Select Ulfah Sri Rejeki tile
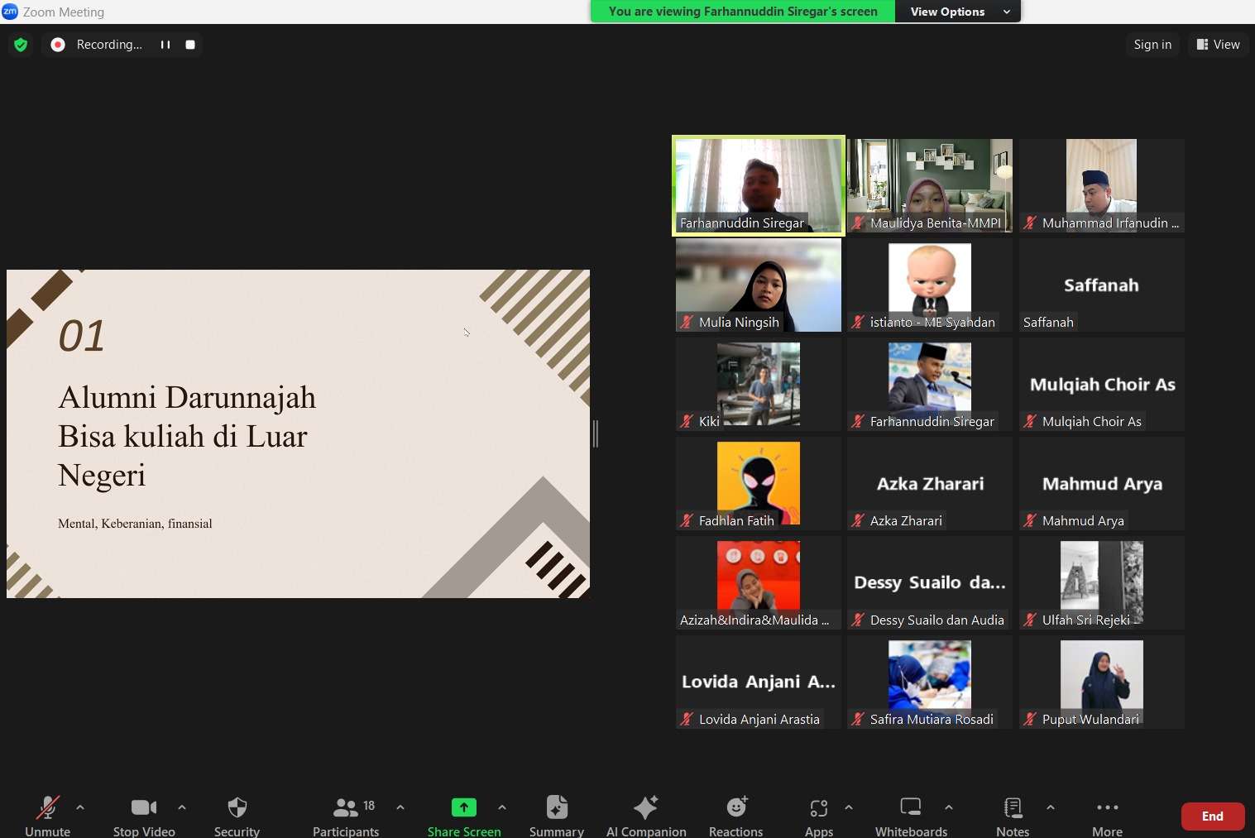This screenshot has width=1255, height=838. point(1102,582)
